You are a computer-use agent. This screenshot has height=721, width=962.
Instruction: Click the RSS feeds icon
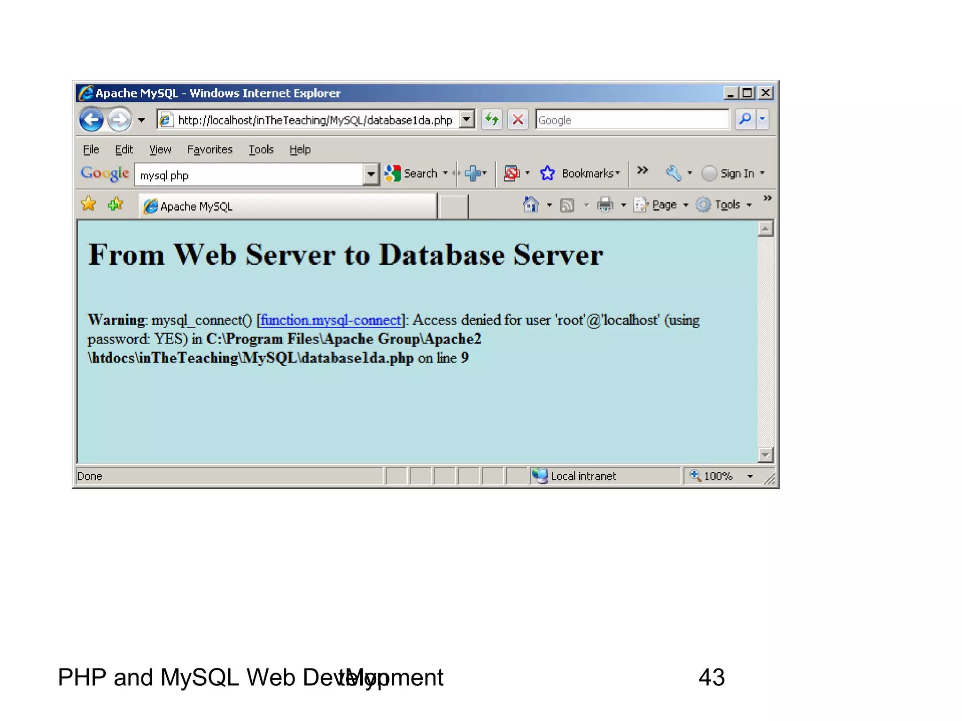point(567,205)
